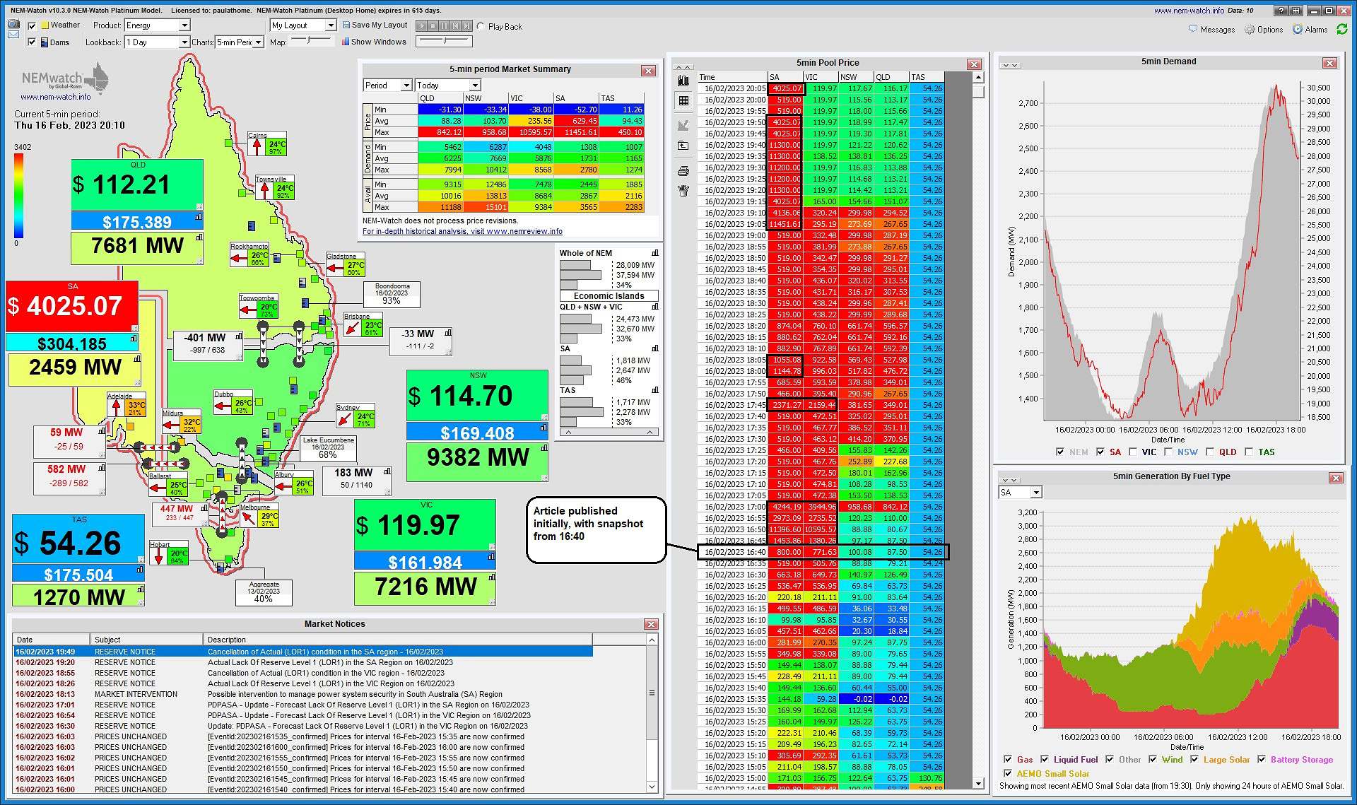1357x805 pixels.
Task: Click the envelope mail icon below camera
Action: pyautogui.click(x=13, y=34)
